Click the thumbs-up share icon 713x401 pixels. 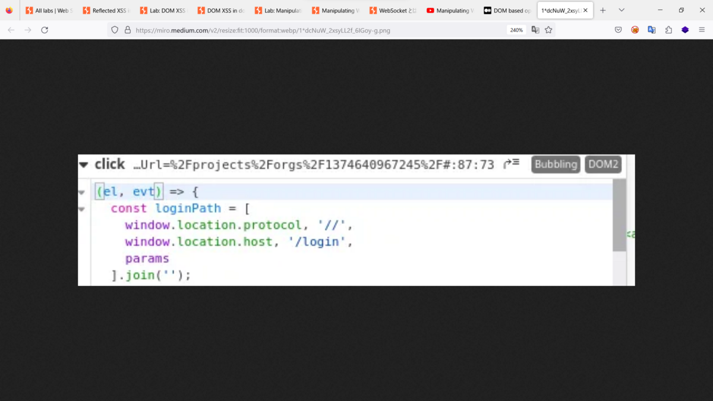click(x=668, y=29)
